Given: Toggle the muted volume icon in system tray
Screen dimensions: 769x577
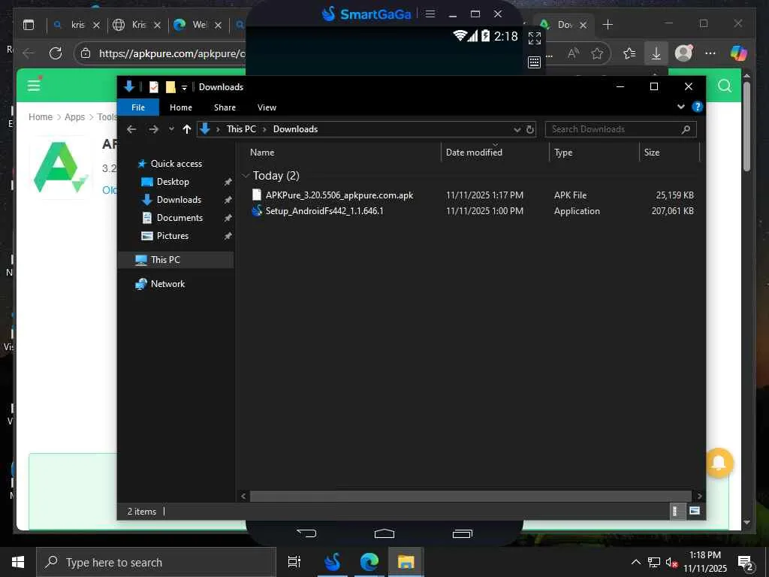Looking at the screenshot, I should coord(672,562).
